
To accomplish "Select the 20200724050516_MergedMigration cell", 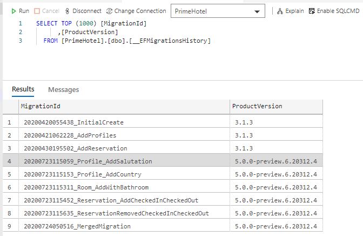I will [124, 226].
